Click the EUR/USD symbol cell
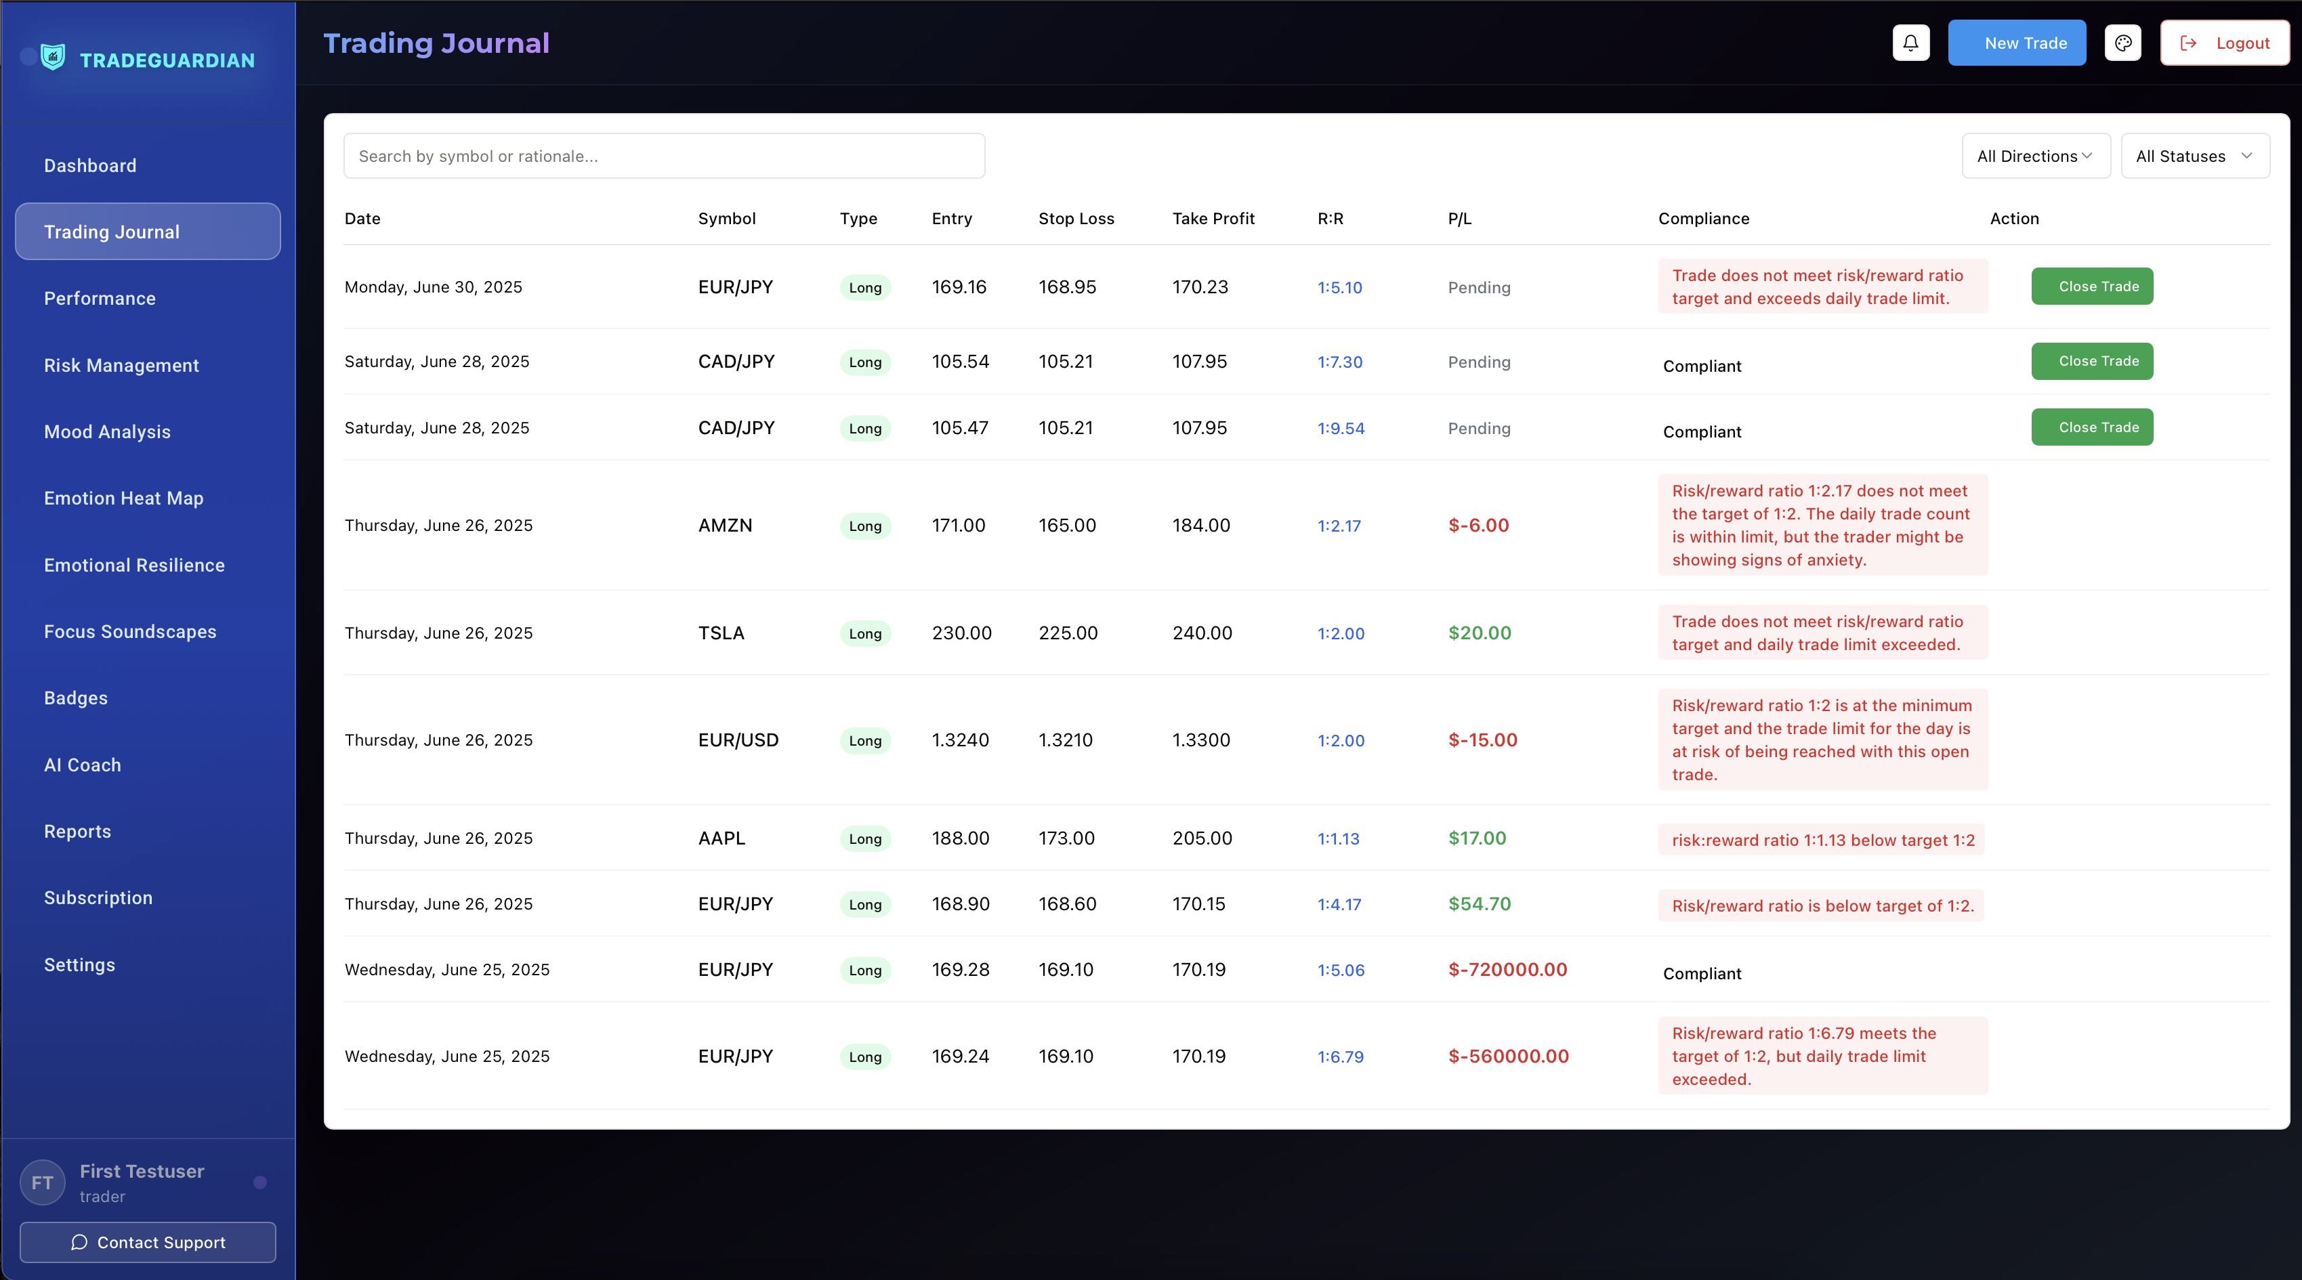The image size is (2302, 1280). pyautogui.click(x=738, y=740)
